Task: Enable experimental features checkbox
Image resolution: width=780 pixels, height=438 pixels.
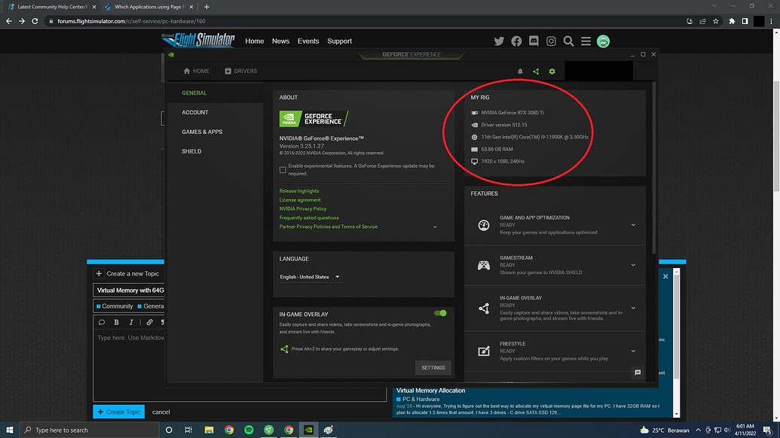Action: [x=283, y=169]
